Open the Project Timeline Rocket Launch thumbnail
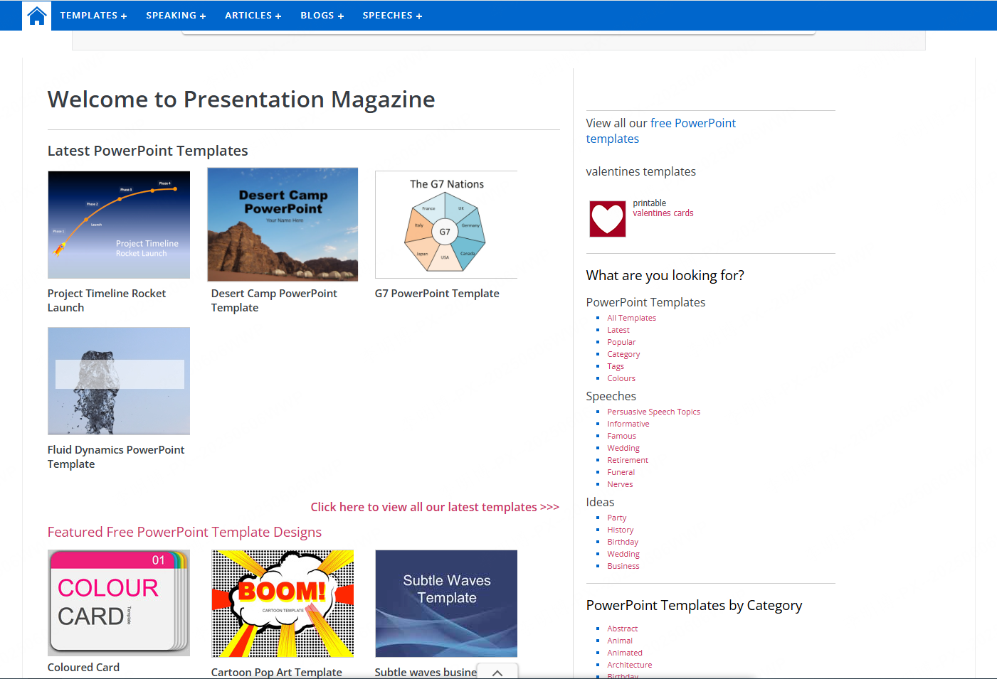The height and width of the screenshot is (679, 997). coord(118,224)
